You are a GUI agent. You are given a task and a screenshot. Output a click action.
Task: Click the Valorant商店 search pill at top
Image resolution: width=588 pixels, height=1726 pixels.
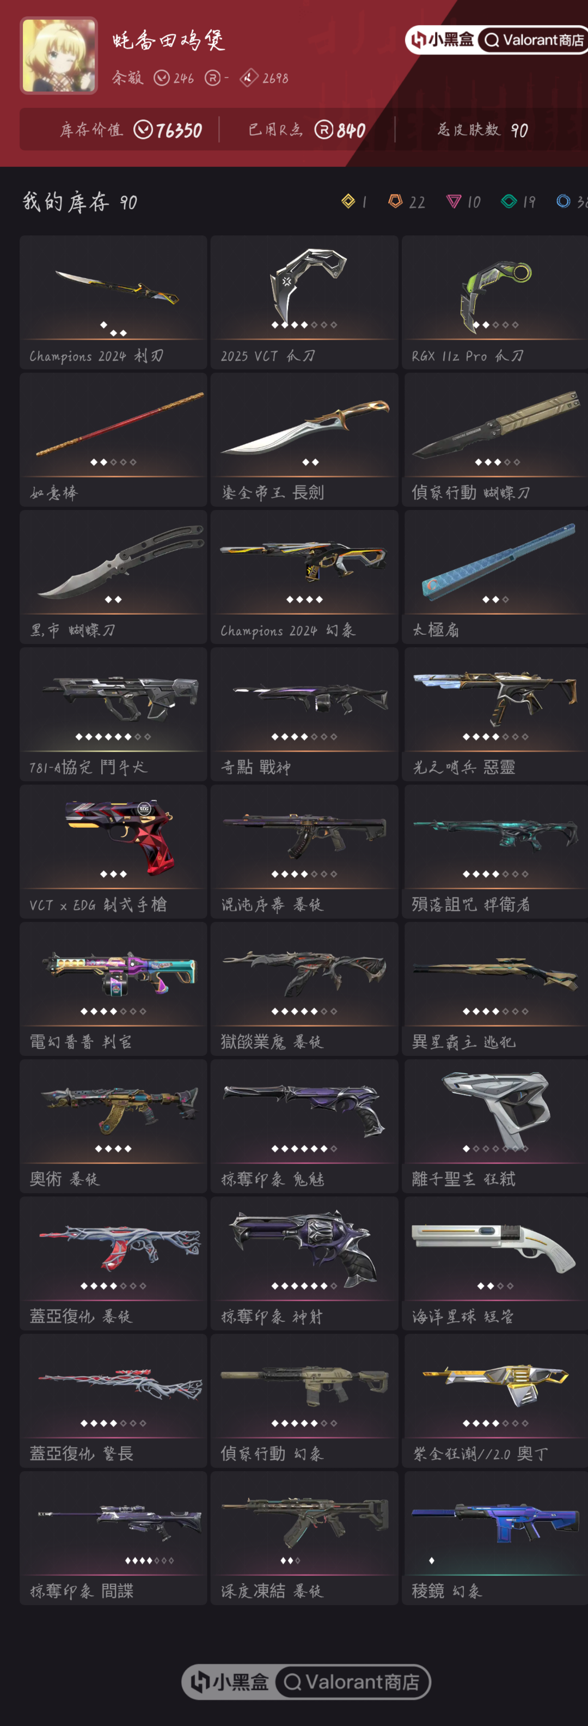(534, 40)
